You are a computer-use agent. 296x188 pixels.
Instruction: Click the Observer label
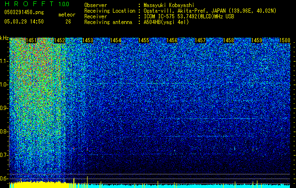(x=96, y=6)
